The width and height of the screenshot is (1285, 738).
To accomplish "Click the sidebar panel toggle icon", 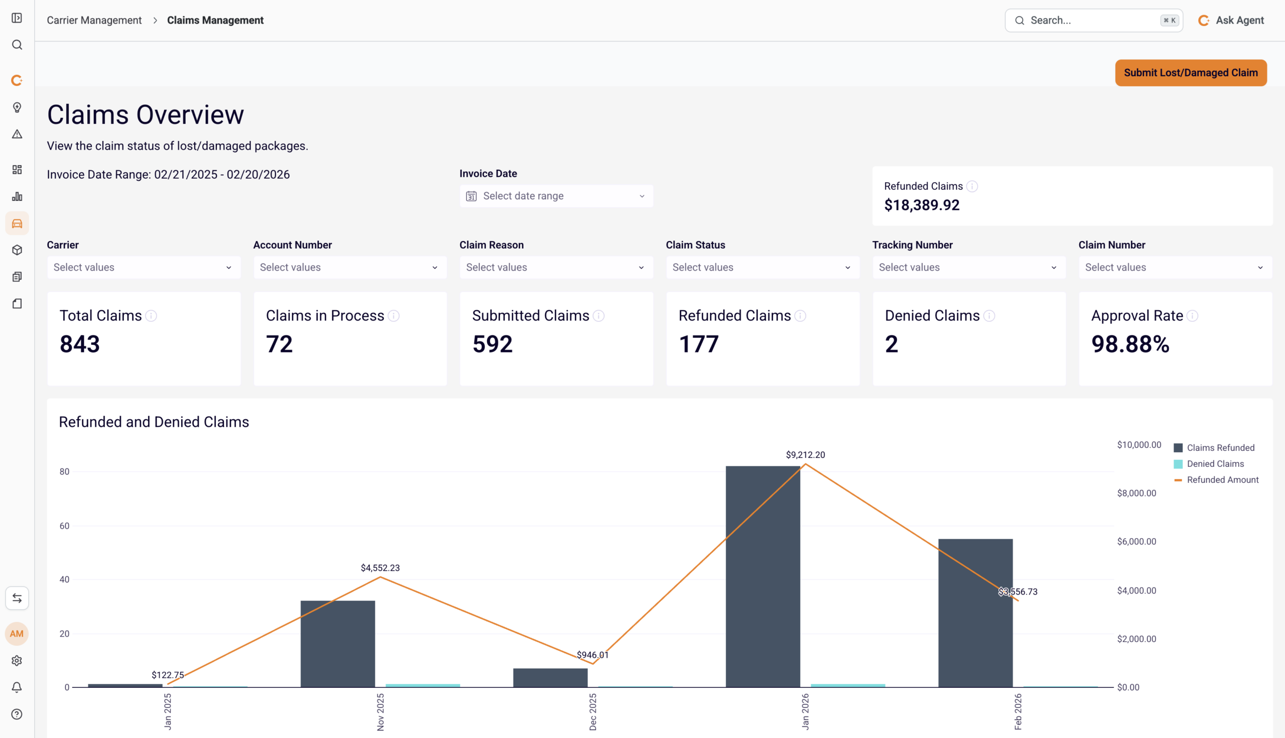I will pyautogui.click(x=17, y=18).
